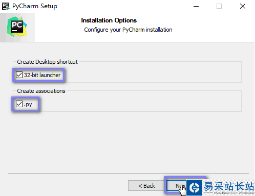Click the small watermark URL text
Screen dimensions: 255x196
pos(234,193)
